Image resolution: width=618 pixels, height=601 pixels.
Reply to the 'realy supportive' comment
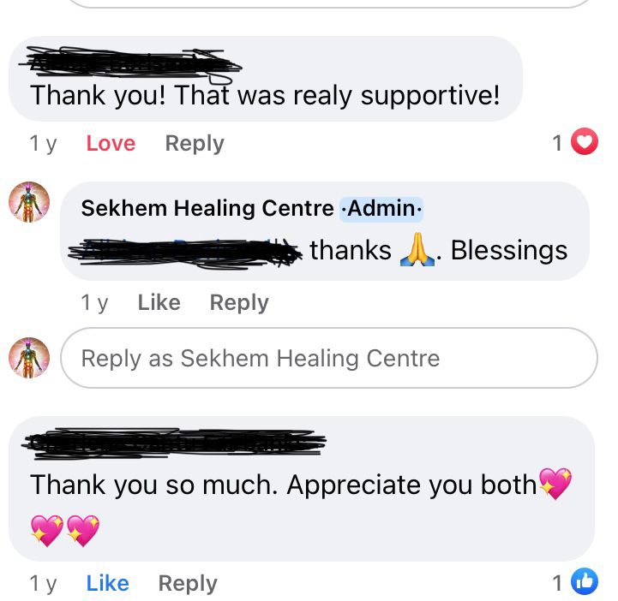pos(195,144)
